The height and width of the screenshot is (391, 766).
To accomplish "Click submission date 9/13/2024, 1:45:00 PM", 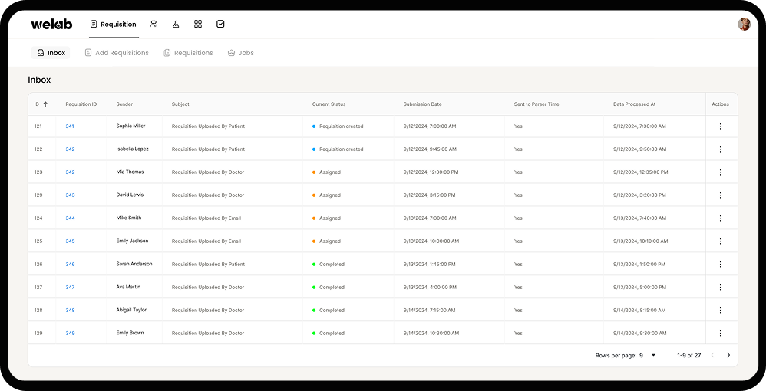I will click(x=429, y=264).
